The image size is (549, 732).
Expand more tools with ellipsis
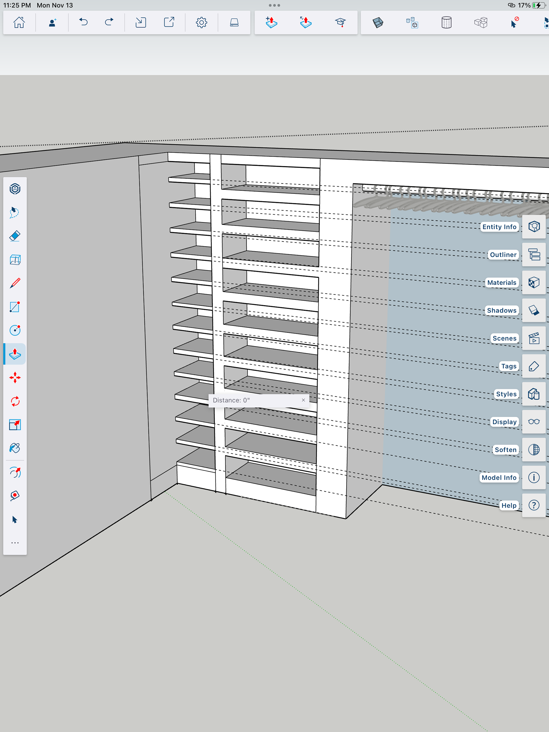point(15,543)
